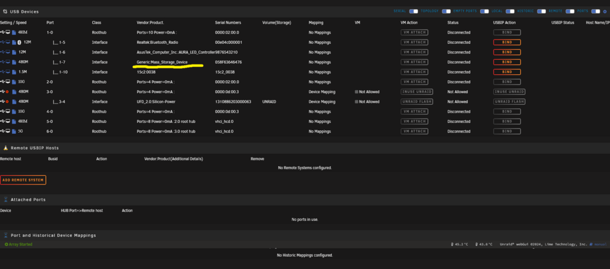Open the manual link in the footer
610x269 pixels.
[x=600, y=244]
